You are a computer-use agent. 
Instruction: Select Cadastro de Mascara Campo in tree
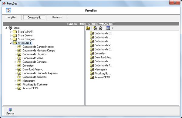39,51
